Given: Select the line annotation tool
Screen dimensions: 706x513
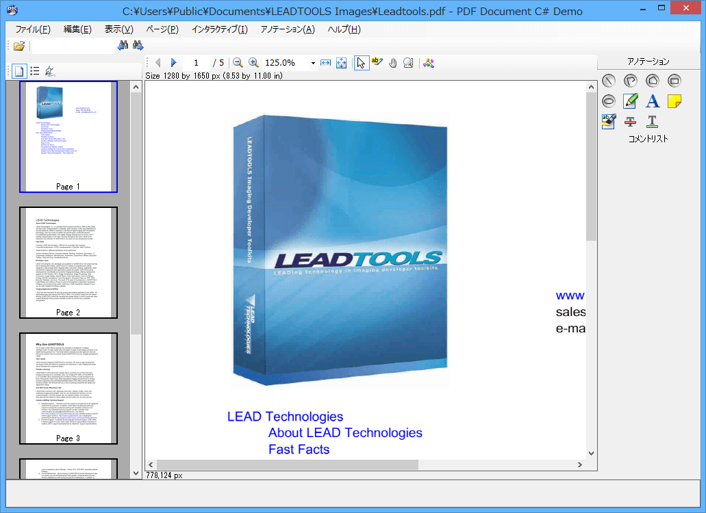Looking at the screenshot, I should coord(608,81).
